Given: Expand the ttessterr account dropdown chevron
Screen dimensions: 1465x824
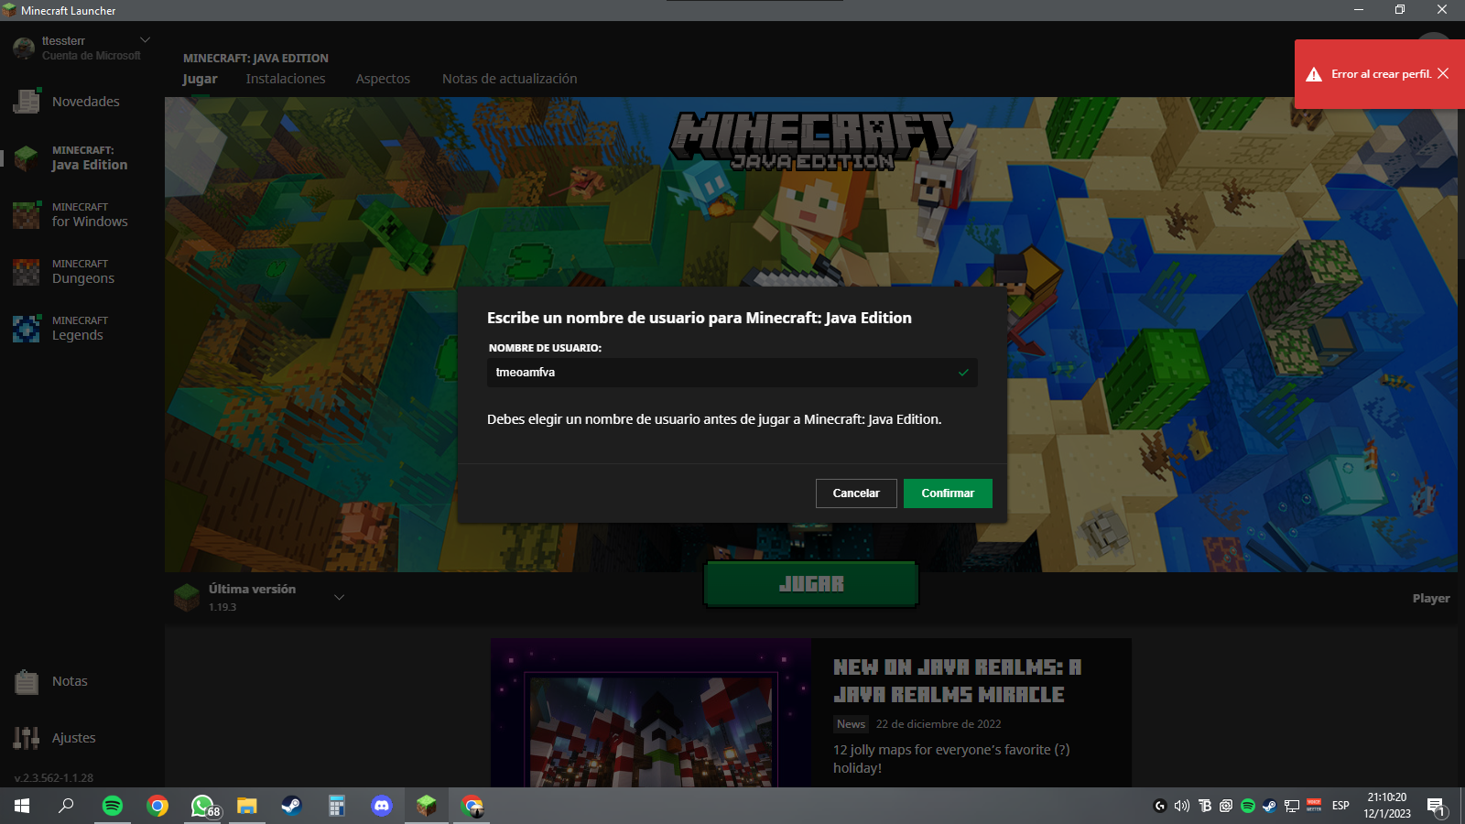Looking at the screenshot, I should click(x=145, y=40).
